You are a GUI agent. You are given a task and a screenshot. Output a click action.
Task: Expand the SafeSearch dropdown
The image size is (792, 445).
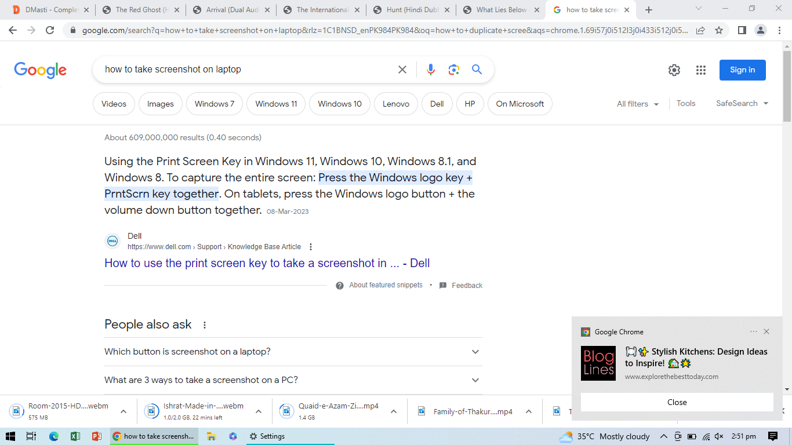click(x=742, y=104)
